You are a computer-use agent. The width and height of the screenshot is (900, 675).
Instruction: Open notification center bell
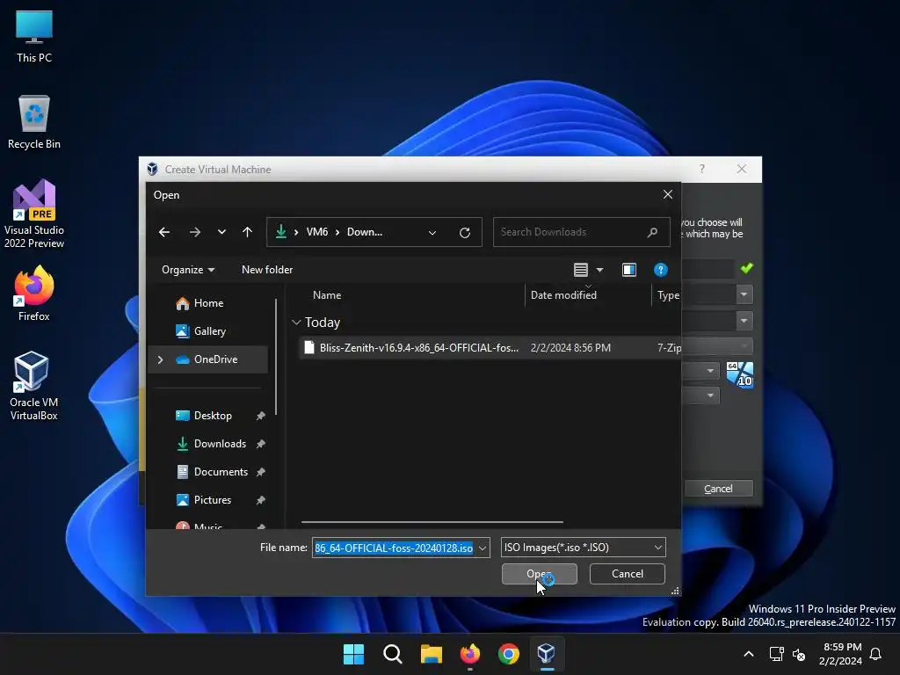876,654
